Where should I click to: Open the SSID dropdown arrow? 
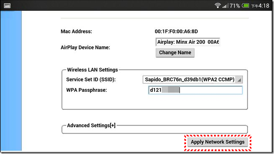239,80
